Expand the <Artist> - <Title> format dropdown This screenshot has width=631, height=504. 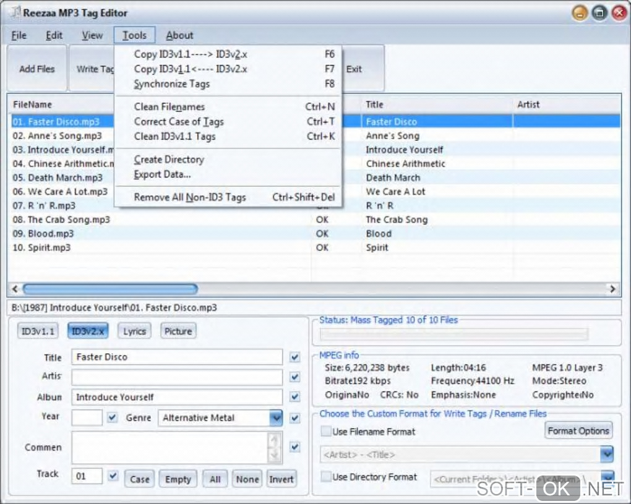[607, 455]
